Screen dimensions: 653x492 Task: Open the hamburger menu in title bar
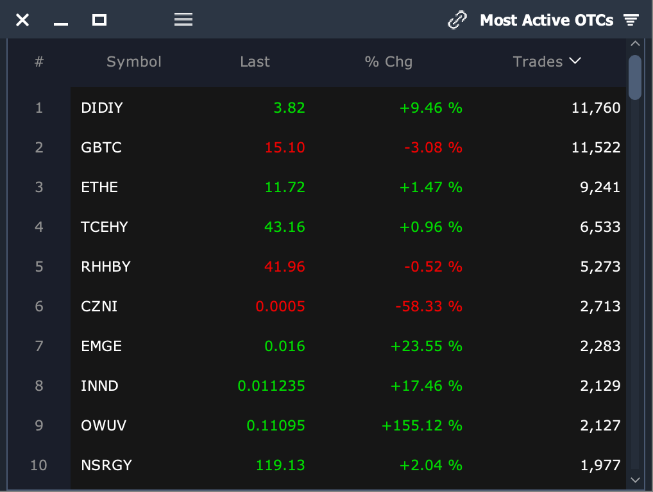tap(183, 20)
